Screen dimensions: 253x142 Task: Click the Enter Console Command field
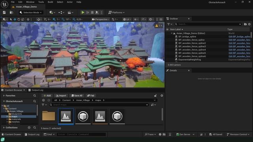81,134
